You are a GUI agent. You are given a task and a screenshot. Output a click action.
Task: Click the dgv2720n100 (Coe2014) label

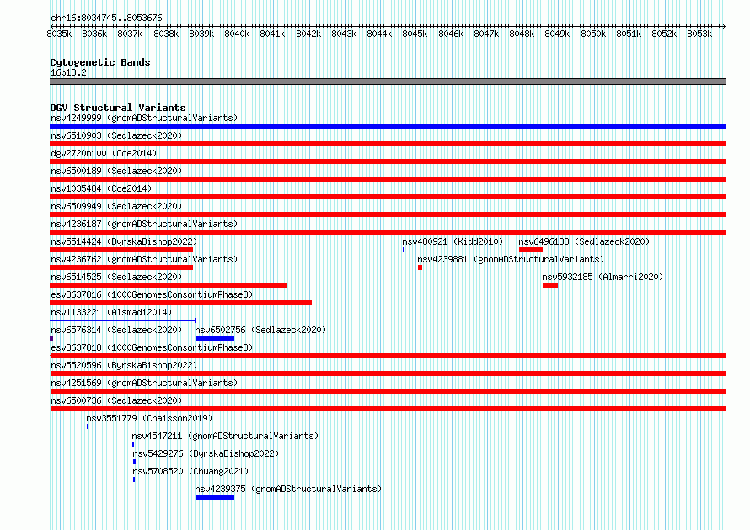(x=104, y=153)
